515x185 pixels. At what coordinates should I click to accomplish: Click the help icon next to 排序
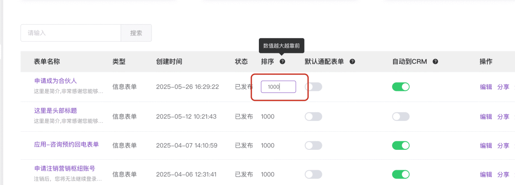tap(282, 61)
